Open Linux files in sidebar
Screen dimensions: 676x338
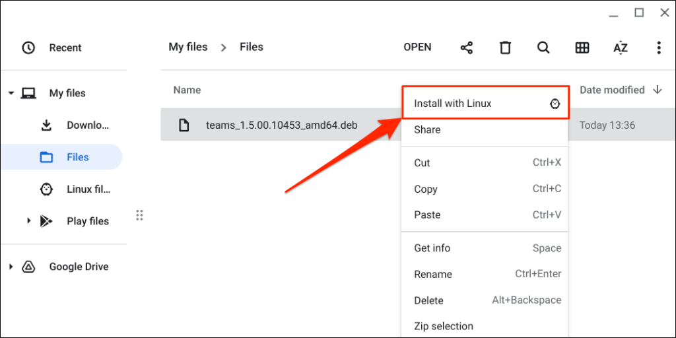88,189
